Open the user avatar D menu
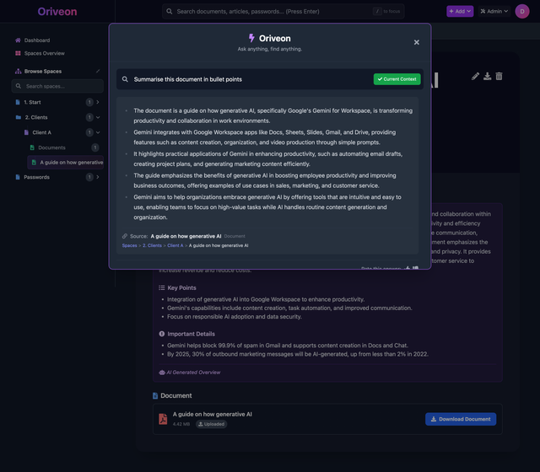Viewport: 540px width, 472px height. 522,11
